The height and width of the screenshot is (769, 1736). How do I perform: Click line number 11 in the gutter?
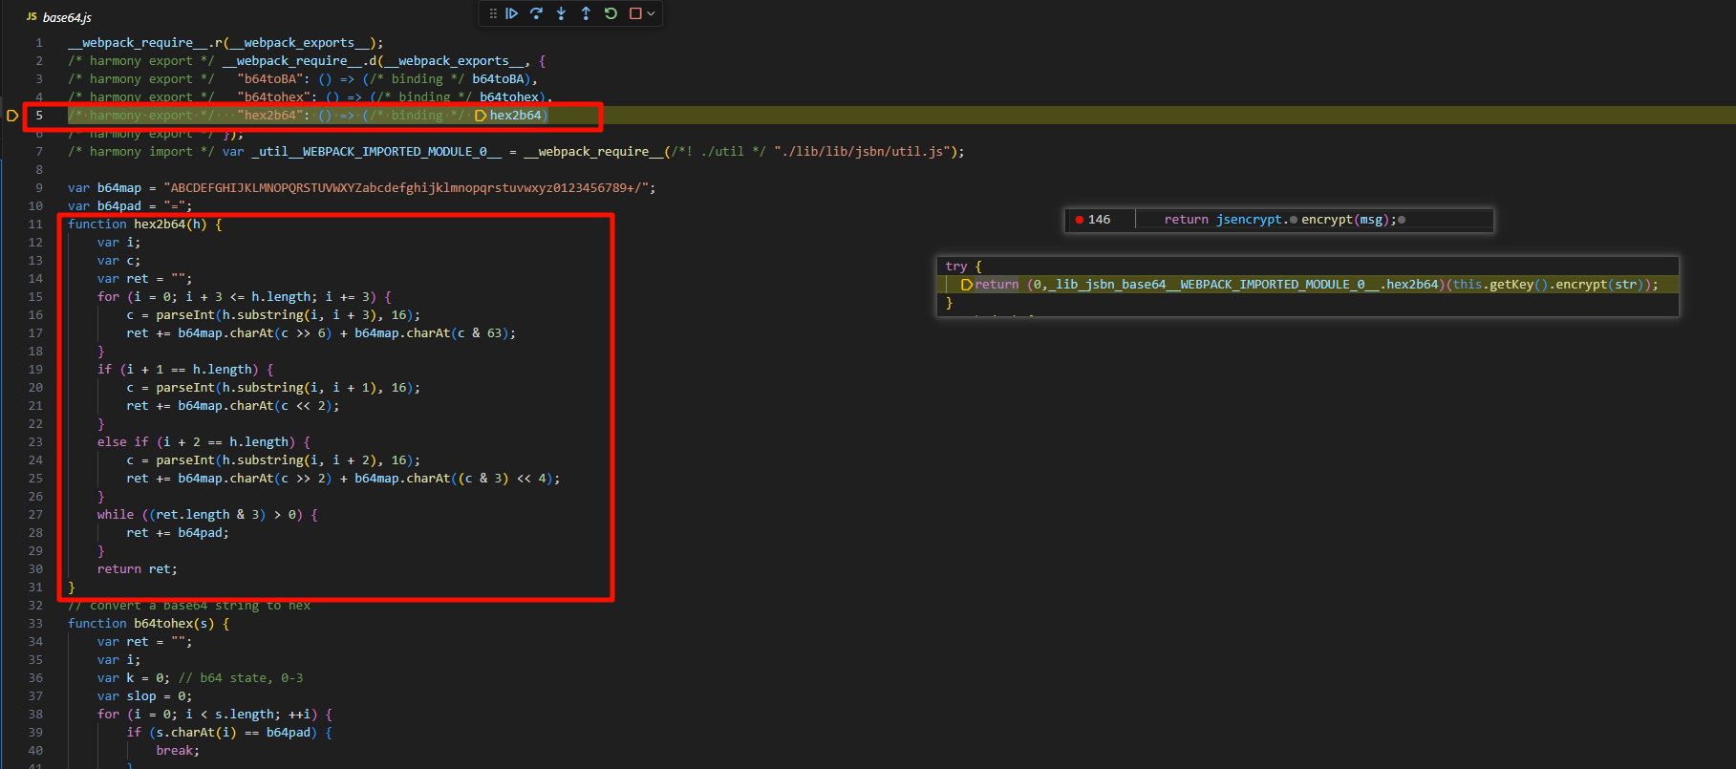(x=35, y=224)
